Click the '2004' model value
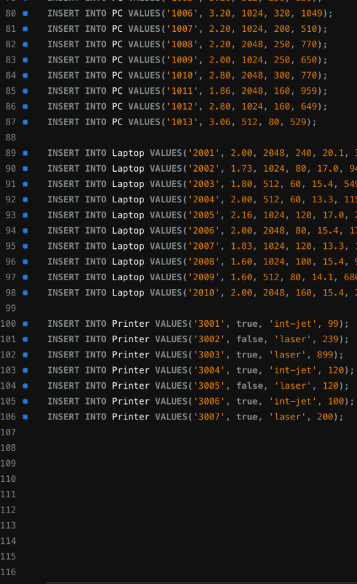 pos(204,200)
